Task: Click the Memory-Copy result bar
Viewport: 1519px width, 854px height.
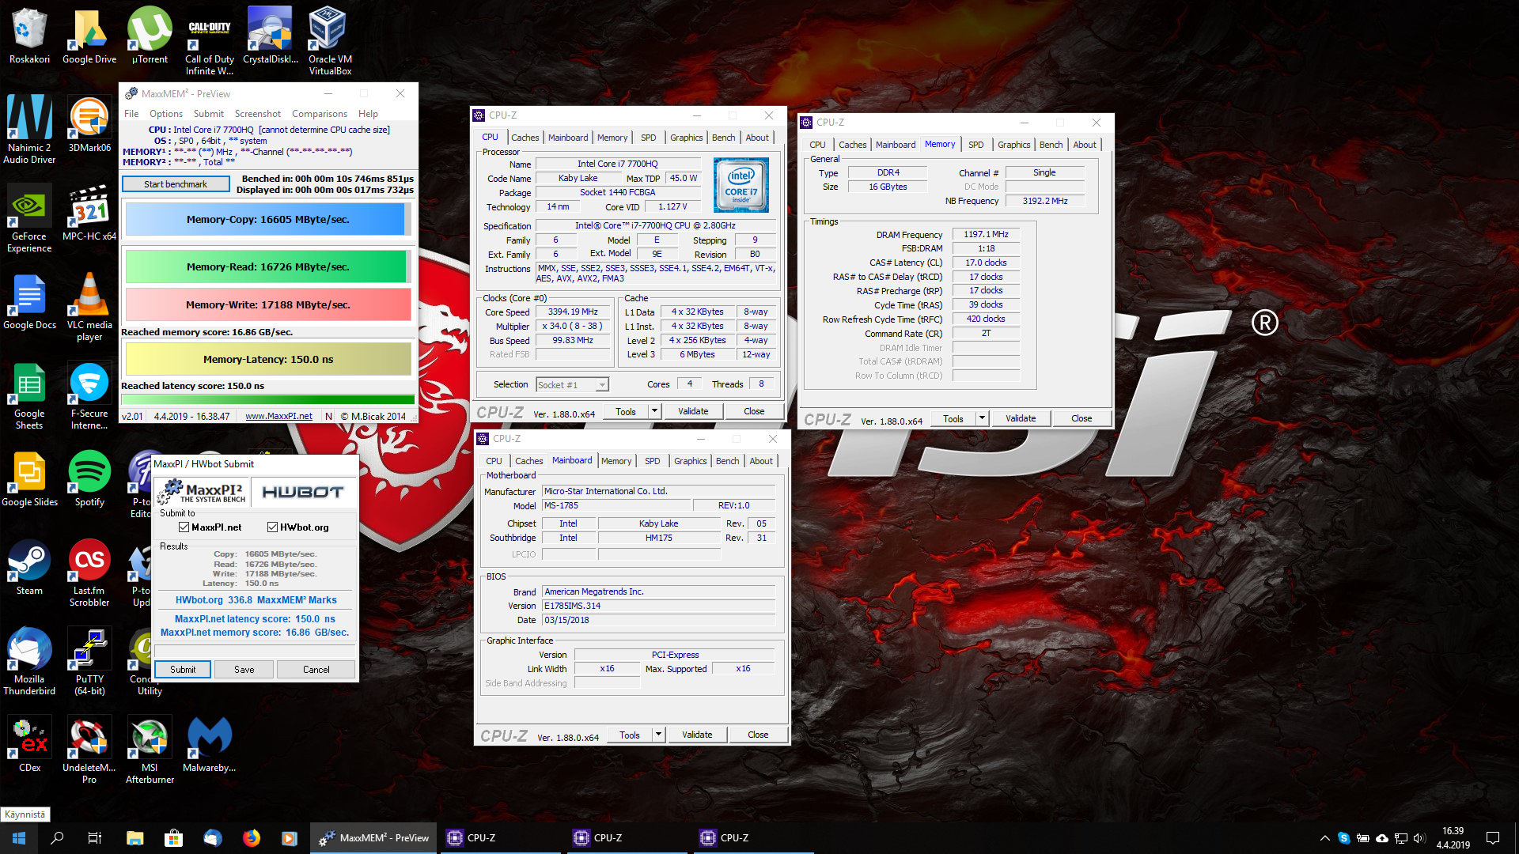Action: 268,219
